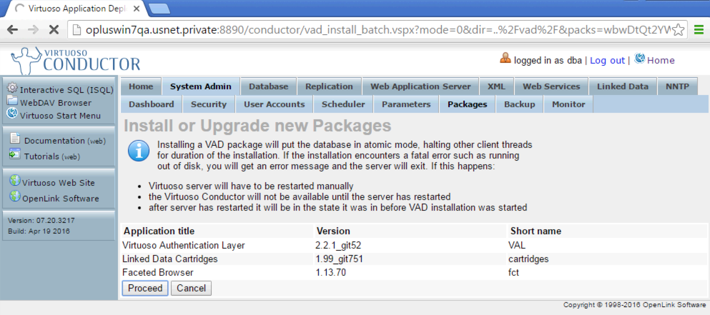Click the OpenLink Software globe icon

[x=15, y=196]
